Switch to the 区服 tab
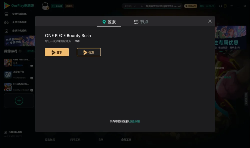250x148 pixels. (x=109, y=22)
